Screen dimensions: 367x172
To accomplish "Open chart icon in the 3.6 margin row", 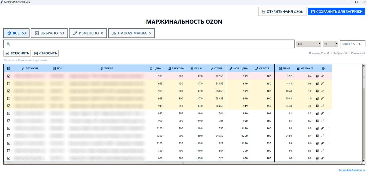I will click(x=317, y=106).
